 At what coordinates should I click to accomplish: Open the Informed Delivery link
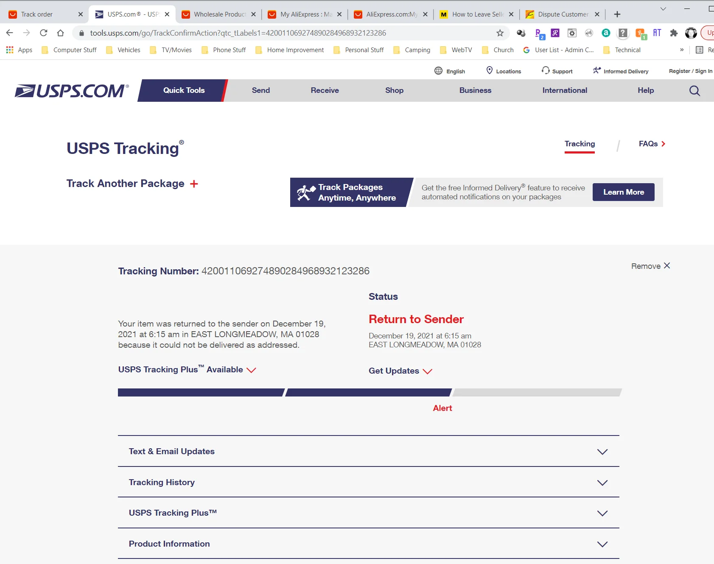coord(621,71)
